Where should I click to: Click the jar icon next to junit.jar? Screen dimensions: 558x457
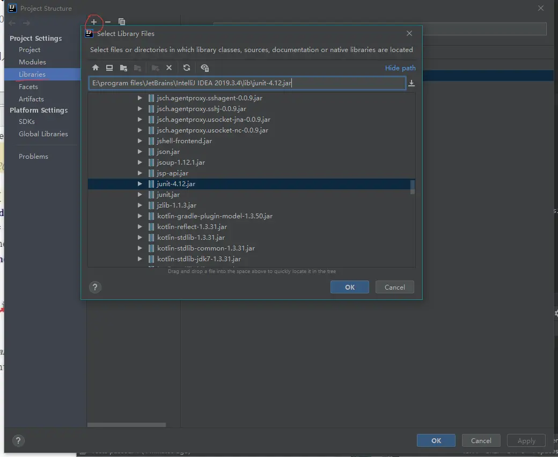pos(151,195)
